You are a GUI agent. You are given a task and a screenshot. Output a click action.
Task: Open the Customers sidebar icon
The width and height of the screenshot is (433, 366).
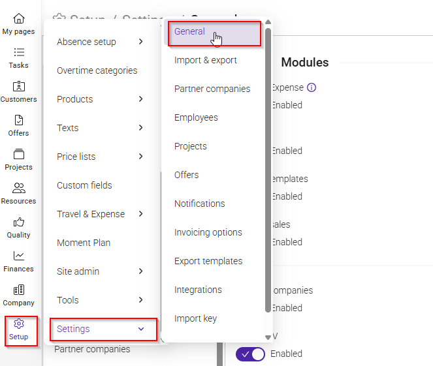coord(19,86)
